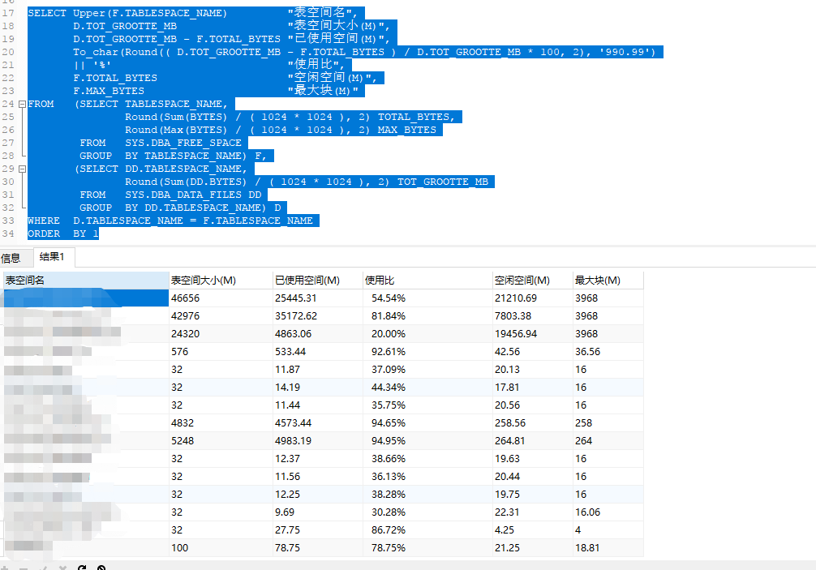Select cell with value 36.56

(x=608, y=352)
